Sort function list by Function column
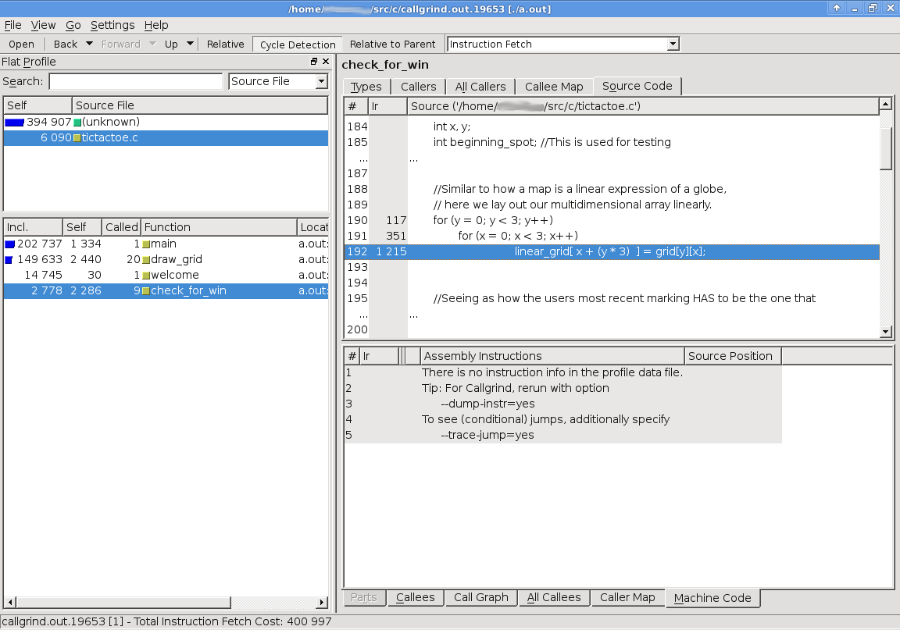900x630 pixels. pos(219,227)
